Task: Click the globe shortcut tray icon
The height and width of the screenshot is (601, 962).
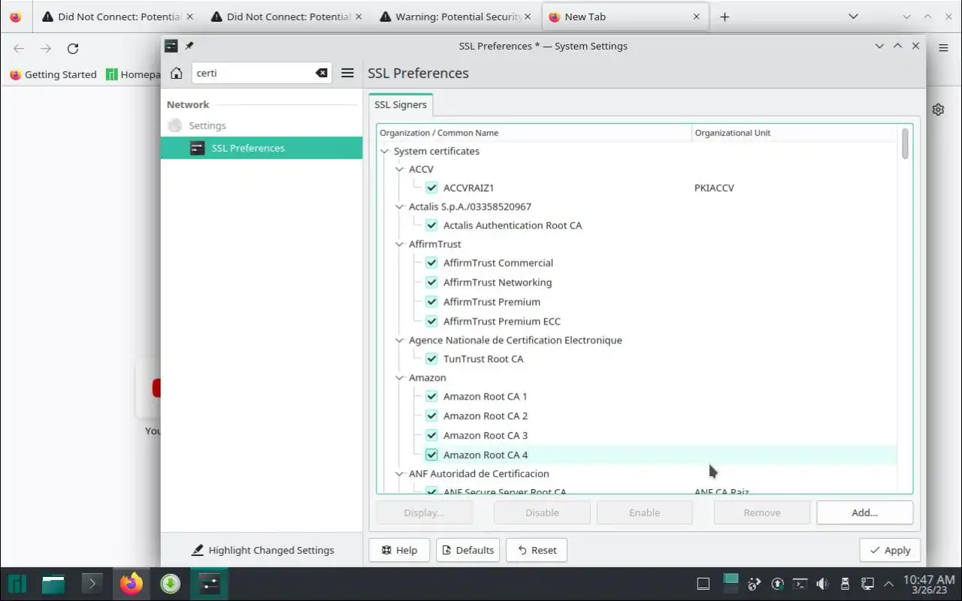Action: pyautogui.click(x=755, y=584)
